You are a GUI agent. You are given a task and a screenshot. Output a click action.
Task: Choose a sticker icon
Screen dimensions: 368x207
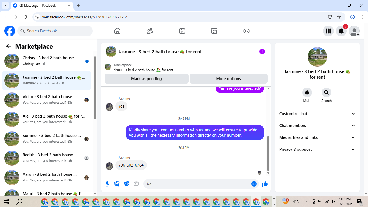(x=127, y=184)
